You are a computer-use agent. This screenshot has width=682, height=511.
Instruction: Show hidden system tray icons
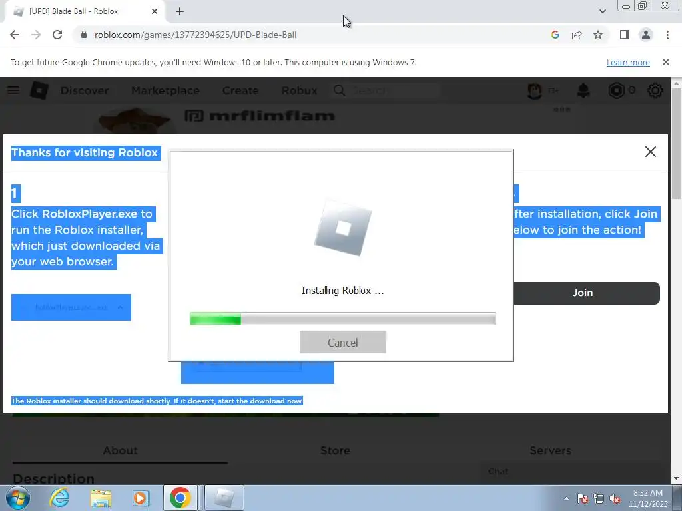point(566,498)
